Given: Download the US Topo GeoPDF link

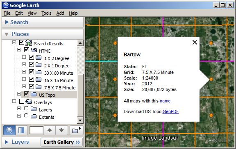Looking at the screenshot, I should click(x=170, y=111).
